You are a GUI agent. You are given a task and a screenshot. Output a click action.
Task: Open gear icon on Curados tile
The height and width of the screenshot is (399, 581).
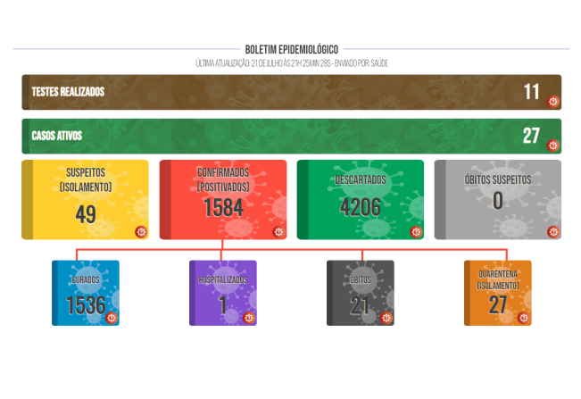112,318
